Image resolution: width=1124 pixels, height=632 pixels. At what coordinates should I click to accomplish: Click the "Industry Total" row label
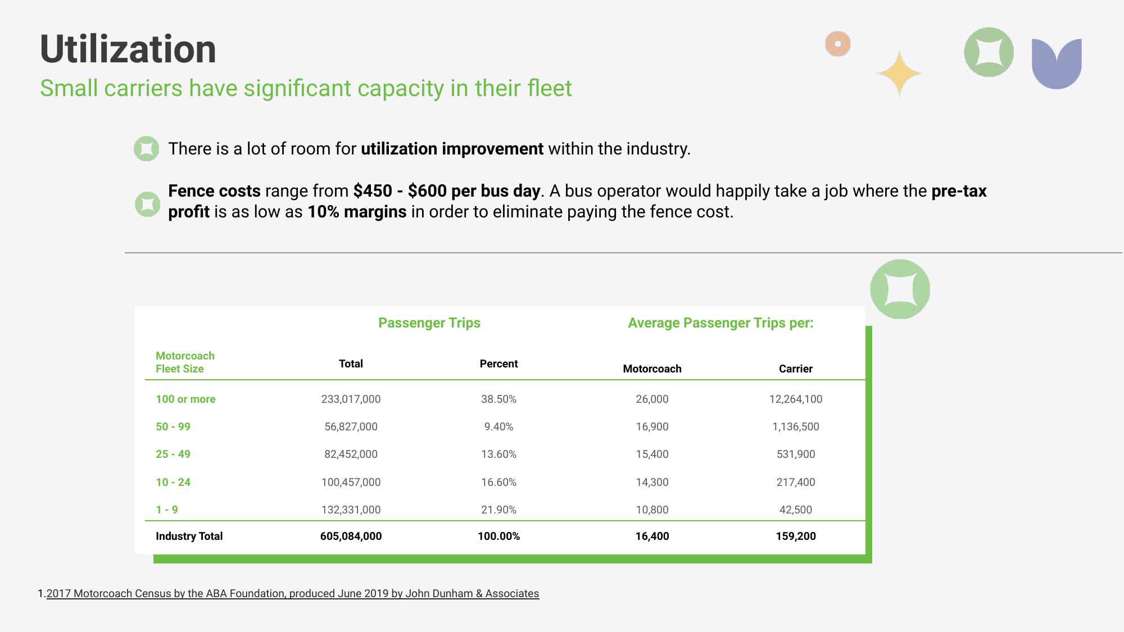pos(189,536)
